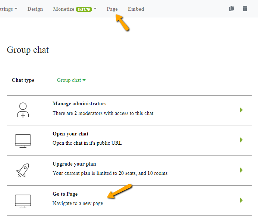Click the add administrator person icon
This screenshot has width=258, height=224.
click(23, 110)
